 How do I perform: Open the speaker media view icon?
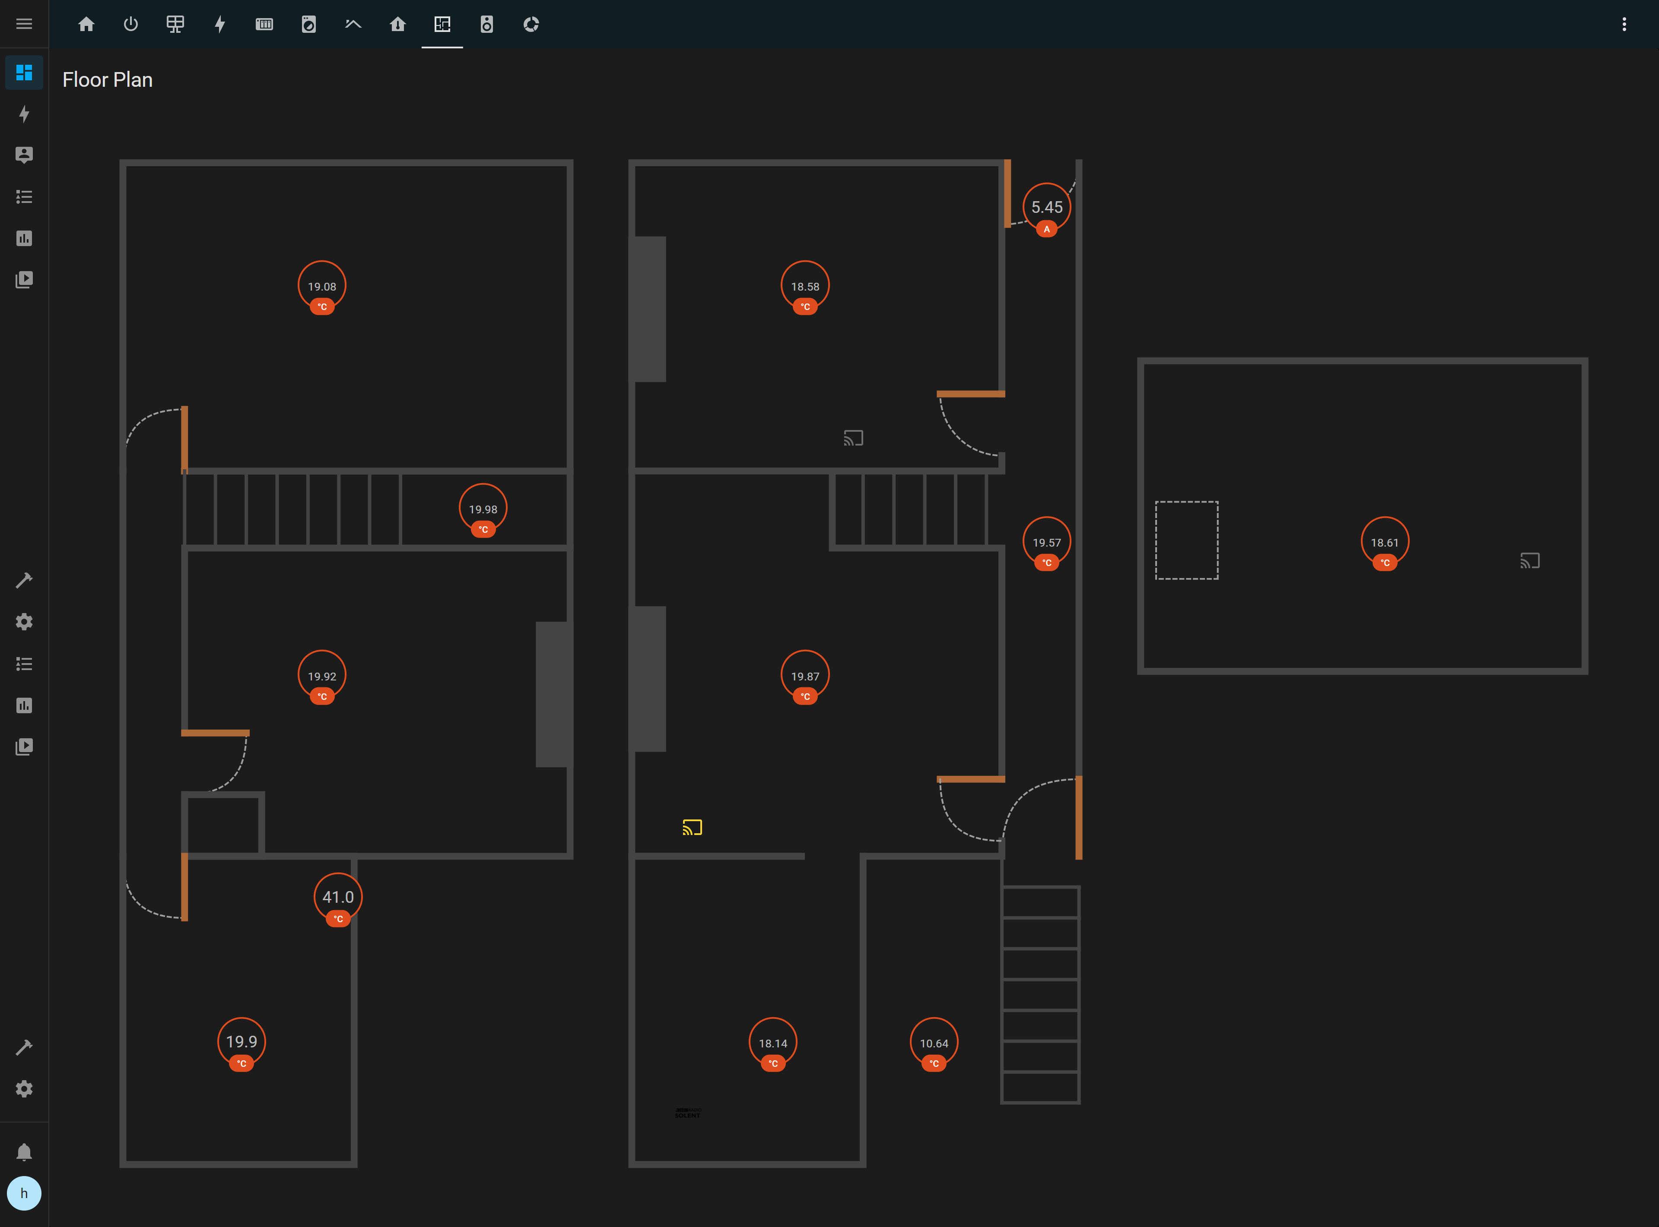[x=487, y=24]
